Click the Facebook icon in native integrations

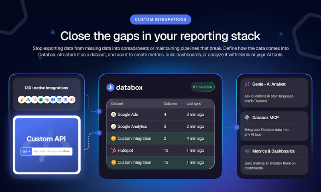[x=53, y=100]
